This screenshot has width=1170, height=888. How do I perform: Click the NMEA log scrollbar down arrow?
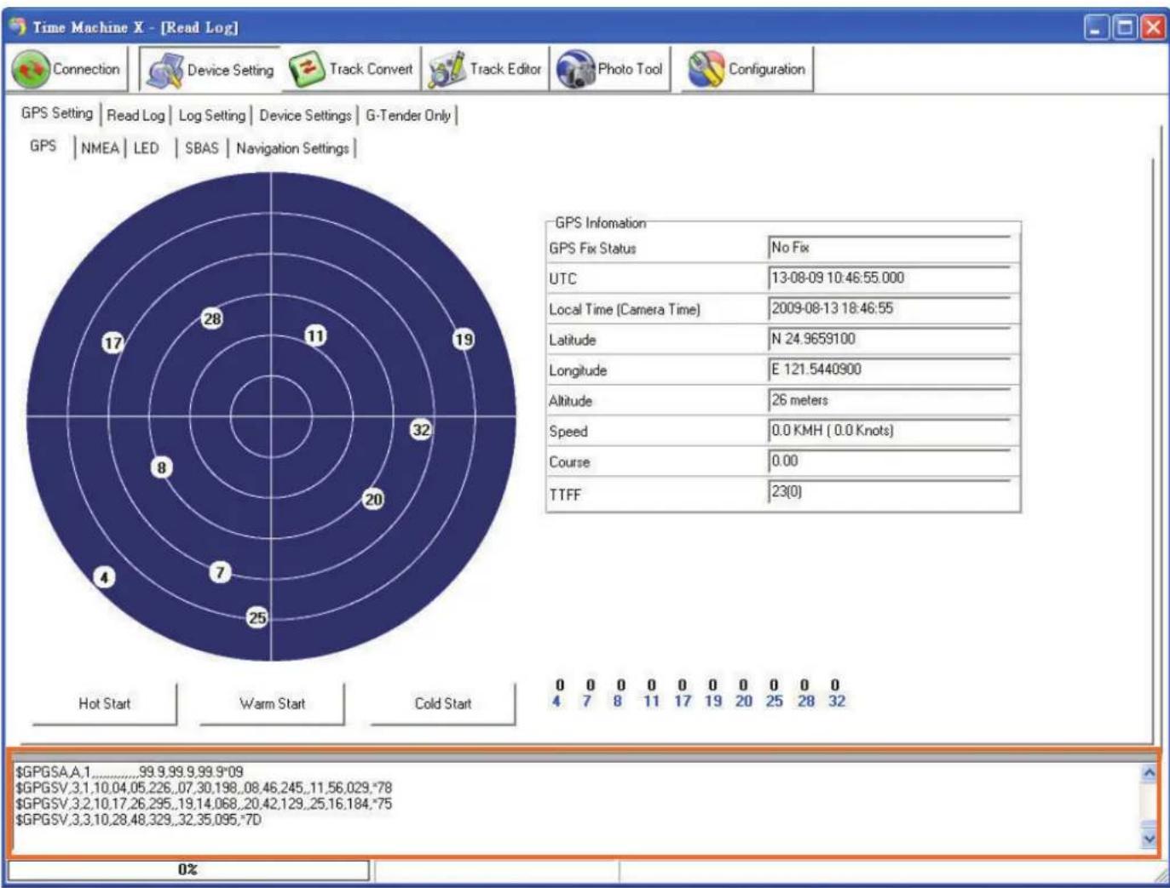point(1149,839)
